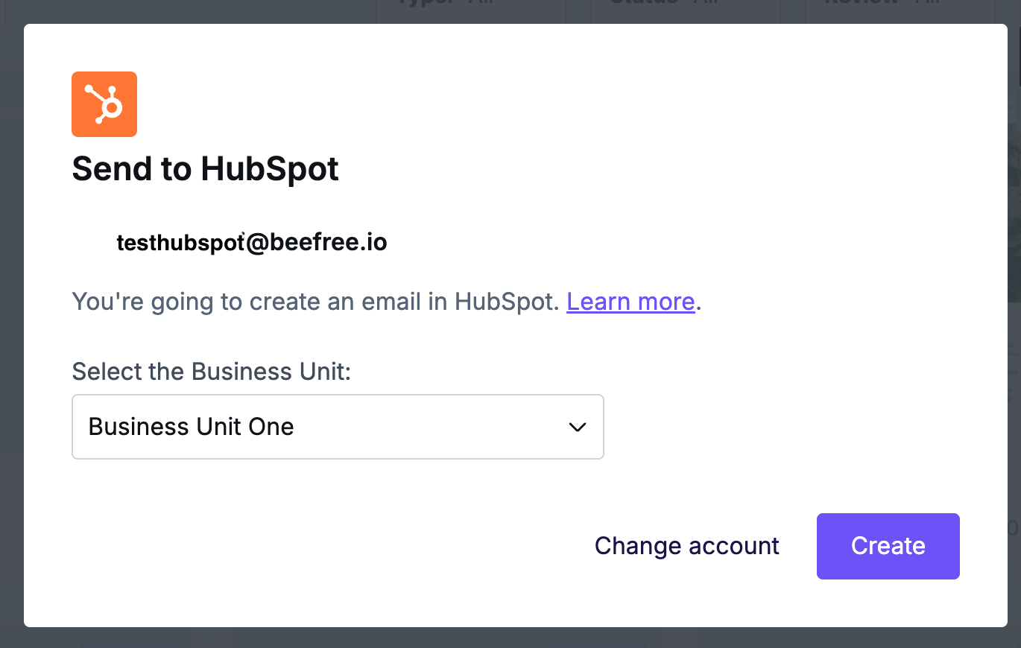1021x648 pixels.
Task: Click the chevron arrow in Business Unit dropdown
Action: [x=578, y=427]
